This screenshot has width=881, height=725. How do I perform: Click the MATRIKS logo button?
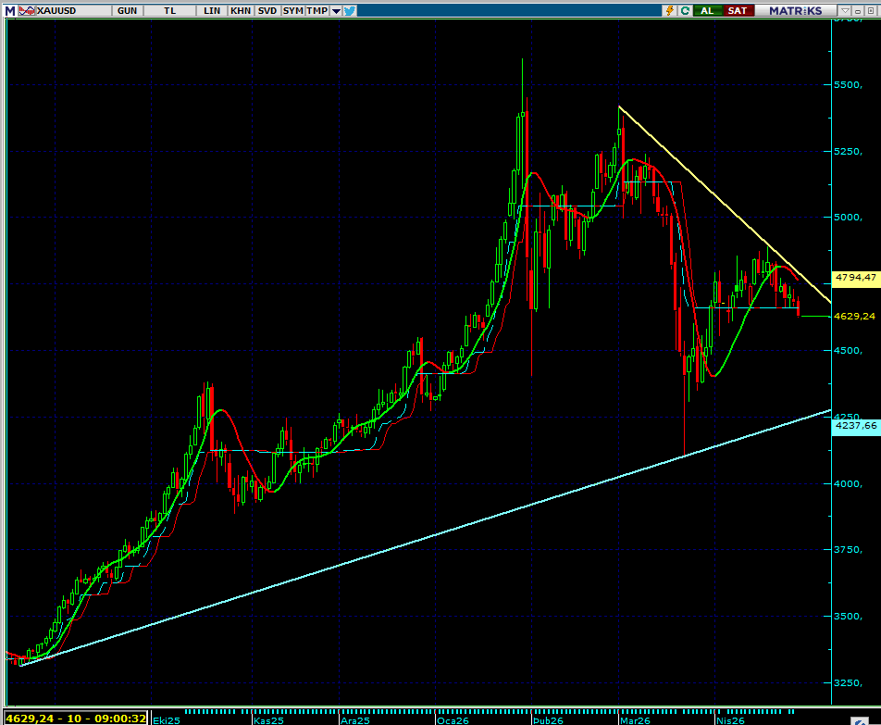(x=795, y=11)
